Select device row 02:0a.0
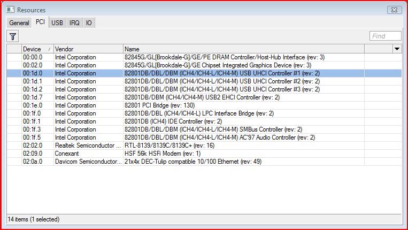The height and width of the screenshot is (230, 408). coord(204,162)
